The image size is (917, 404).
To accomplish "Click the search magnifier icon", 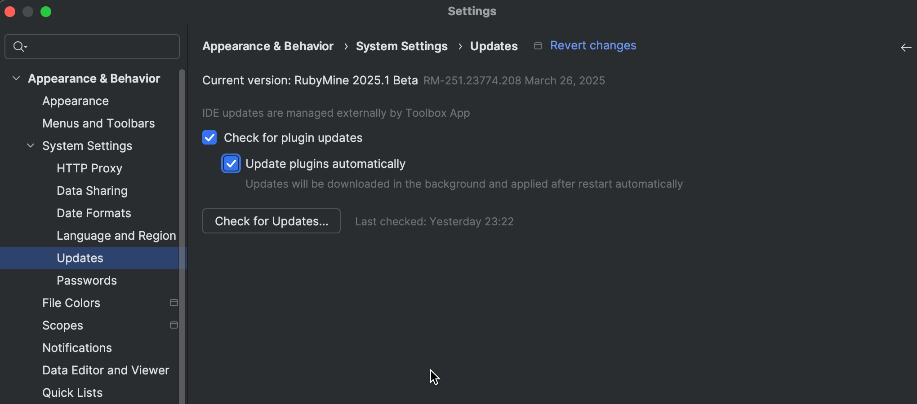I will pos(19,47).
